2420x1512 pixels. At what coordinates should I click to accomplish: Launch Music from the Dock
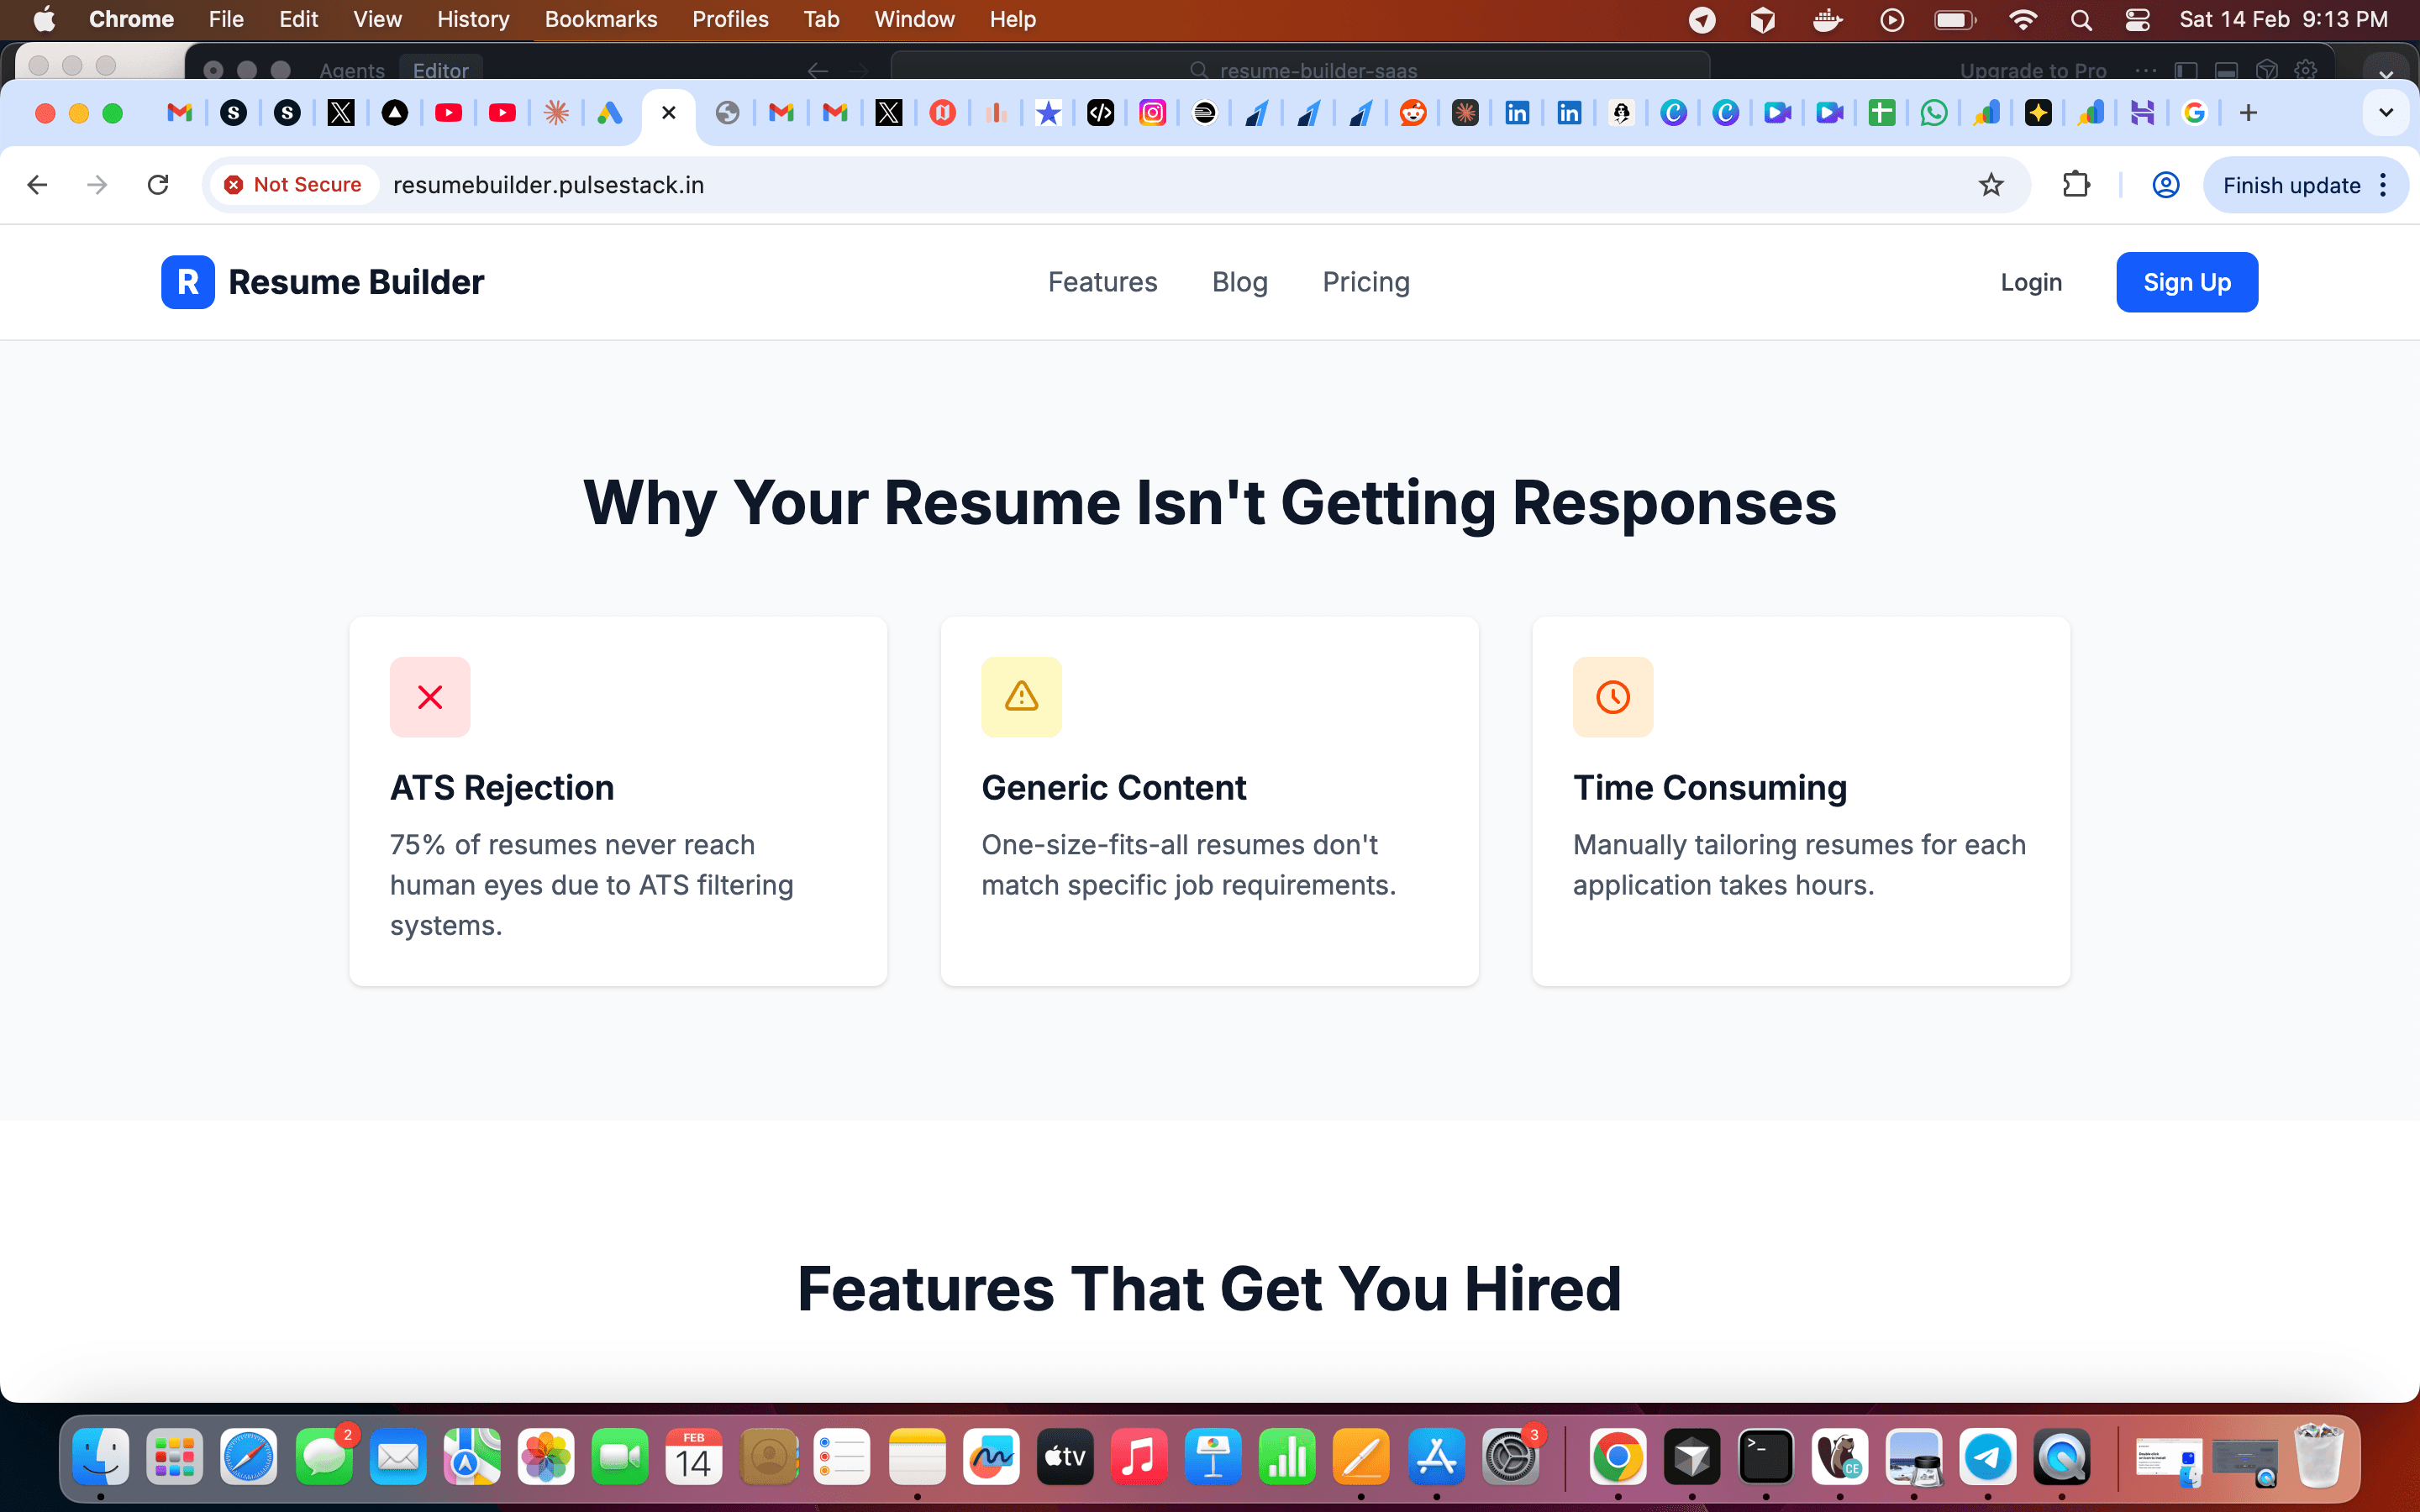click(1139, 1457)
